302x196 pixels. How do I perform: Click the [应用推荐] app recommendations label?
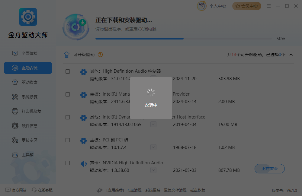[x=115, y=190]
